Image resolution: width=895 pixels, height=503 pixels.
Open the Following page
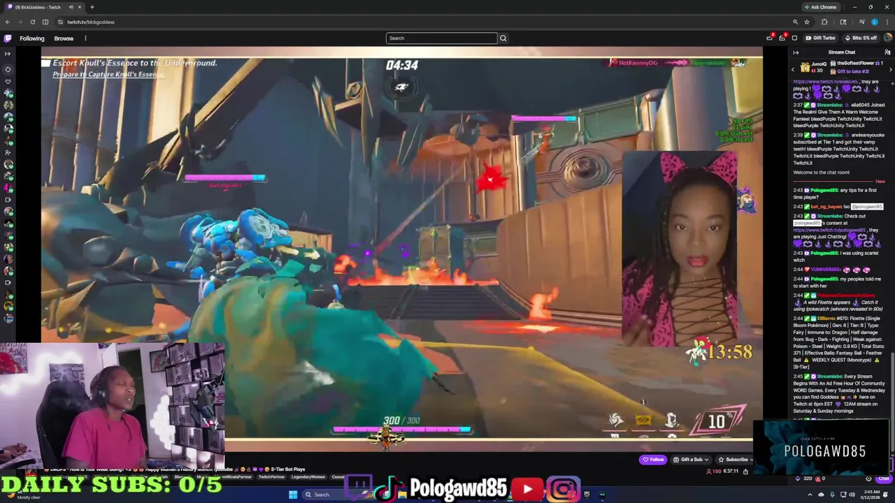point(31,38)
